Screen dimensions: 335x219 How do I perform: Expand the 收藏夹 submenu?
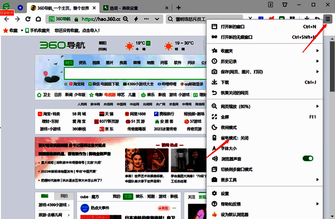coord(265,51)
